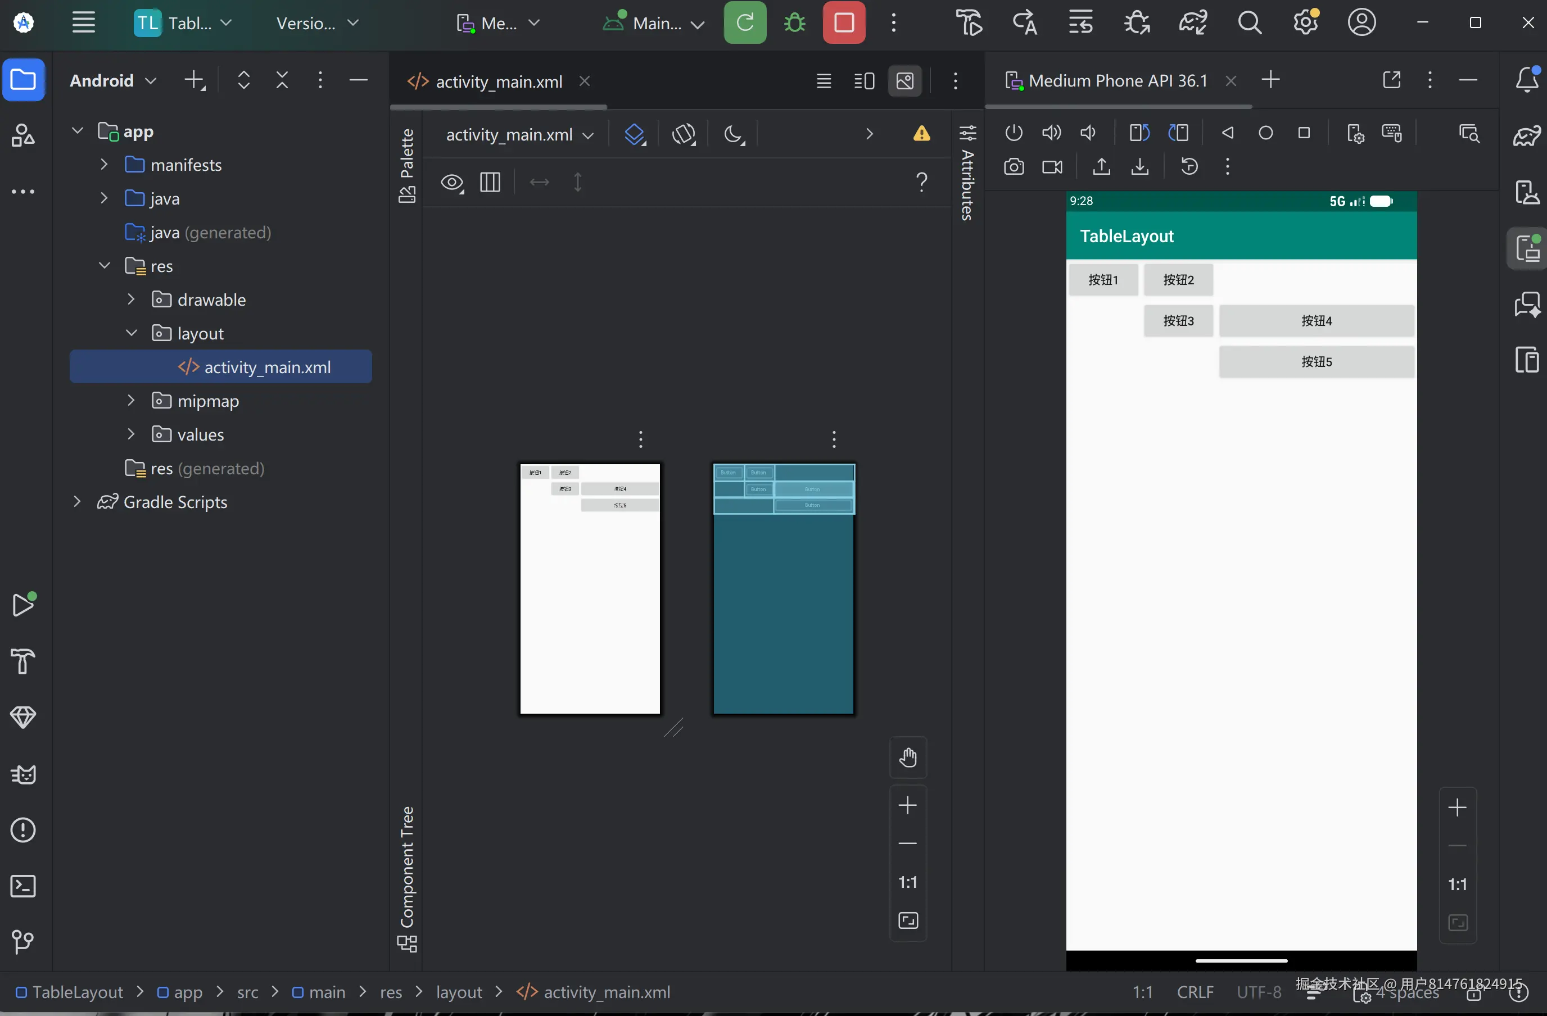Open the Main run configuration dropdown

point(654,24)
